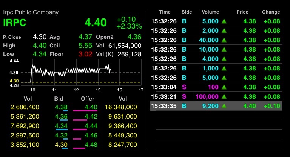This screenshot has width=290, height=157.
Task: Click the Price column header
Action: coord(242,12)
